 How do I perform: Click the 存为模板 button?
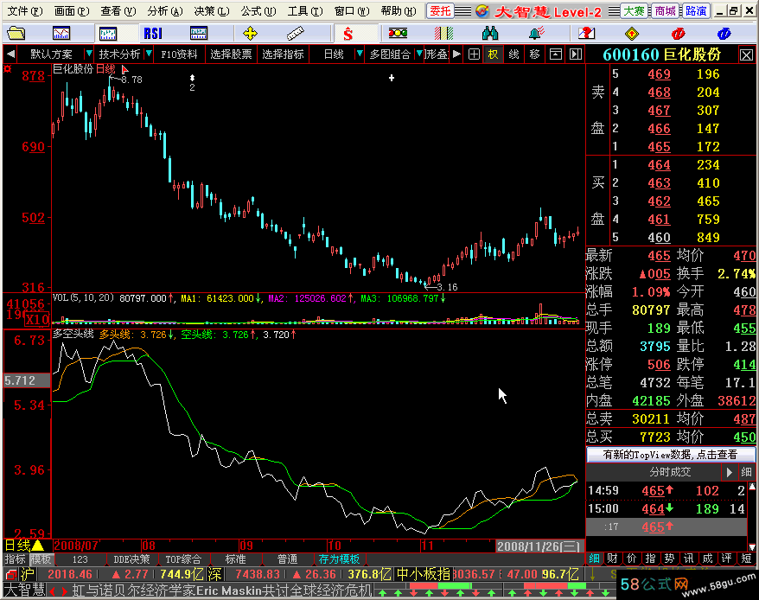340,559
